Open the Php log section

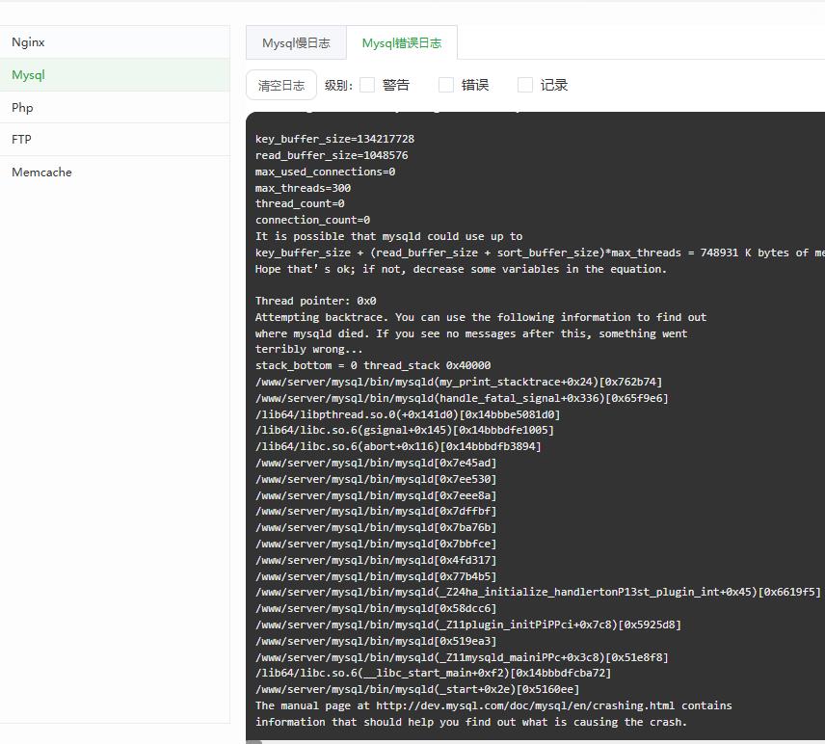click(115, 107)
